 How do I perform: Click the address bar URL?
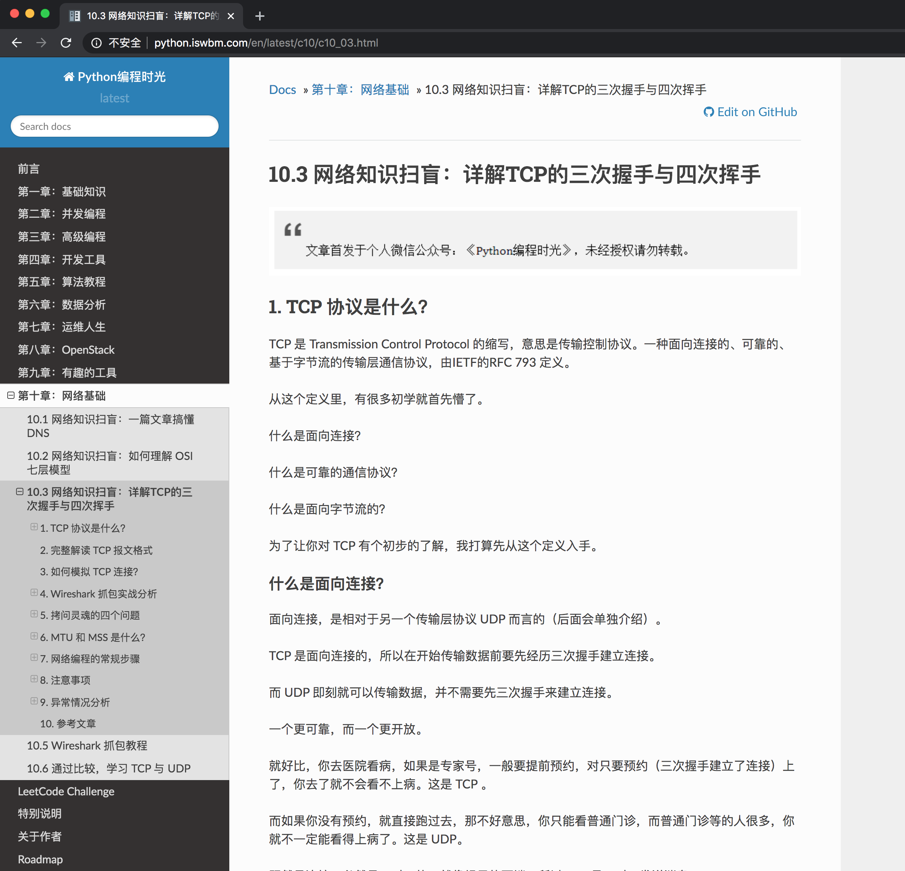pos(266,43)
